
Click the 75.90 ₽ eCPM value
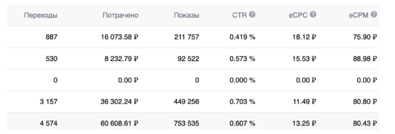pos(365,37)
